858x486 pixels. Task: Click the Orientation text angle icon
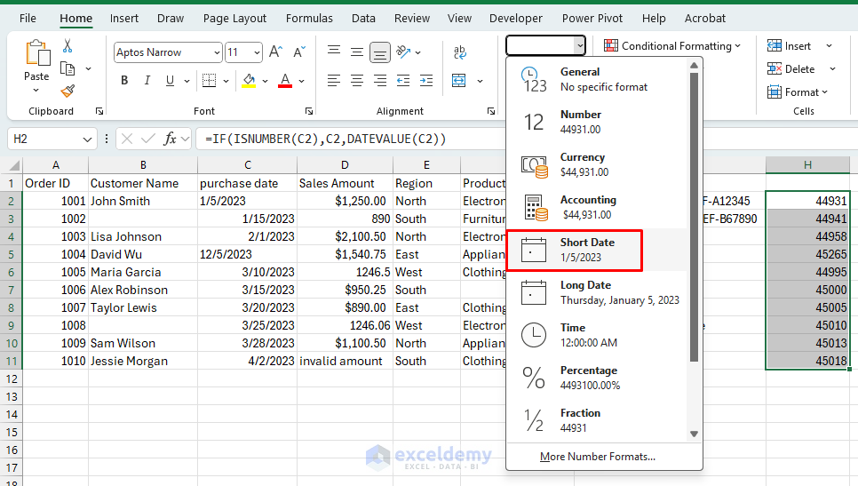coord(403,52)
